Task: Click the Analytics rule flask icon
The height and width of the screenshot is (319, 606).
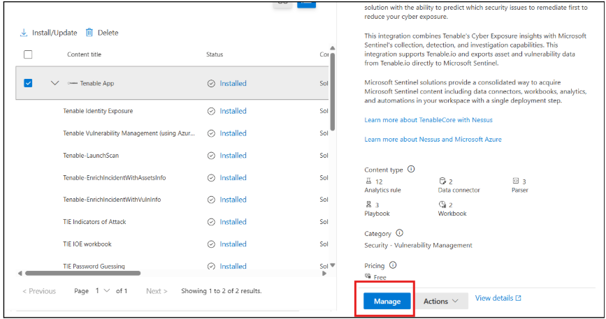Action: (368, 181)
